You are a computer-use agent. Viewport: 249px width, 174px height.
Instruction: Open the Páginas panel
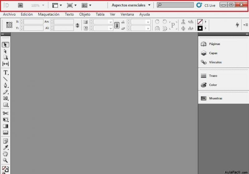tap(214, 44)
